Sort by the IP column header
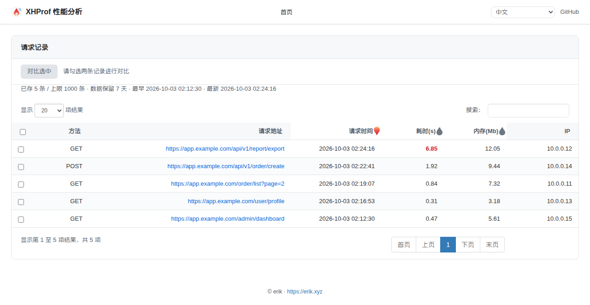 [567, 131]
